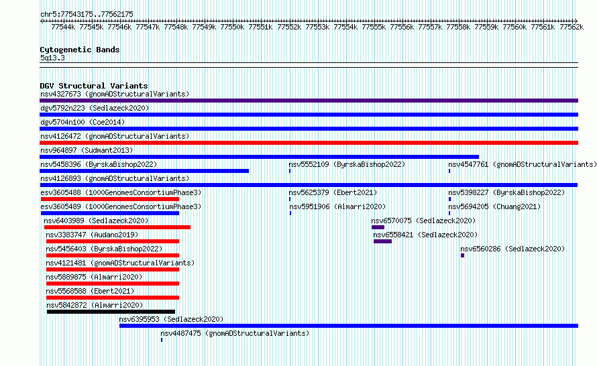Viewport: 597px width, 366px height.
Task: Select the red bar under nsv4121481
Action: [x=113, y=269]
